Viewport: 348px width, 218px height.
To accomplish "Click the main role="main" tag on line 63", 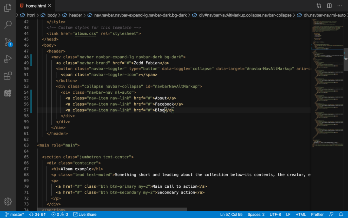I will click(58, 145).
